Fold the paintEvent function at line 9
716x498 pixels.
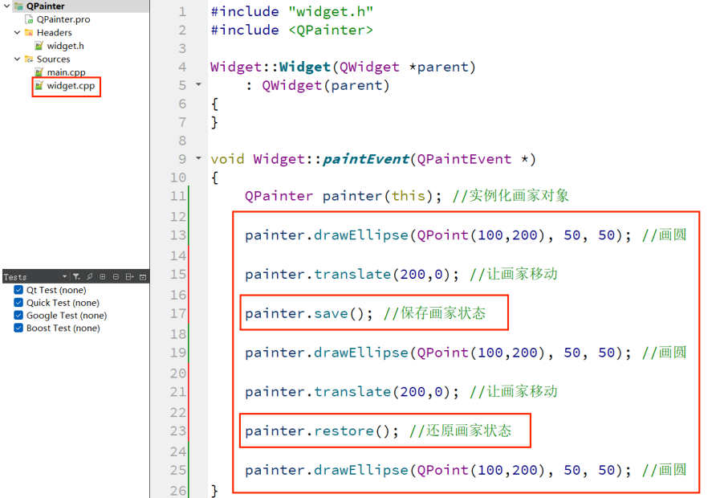click(x=198, y=158)
